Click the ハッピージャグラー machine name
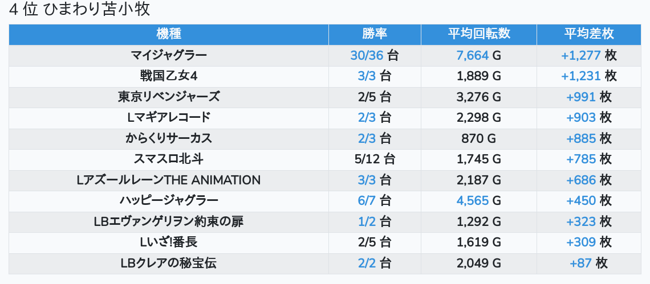 coord(168,200)
